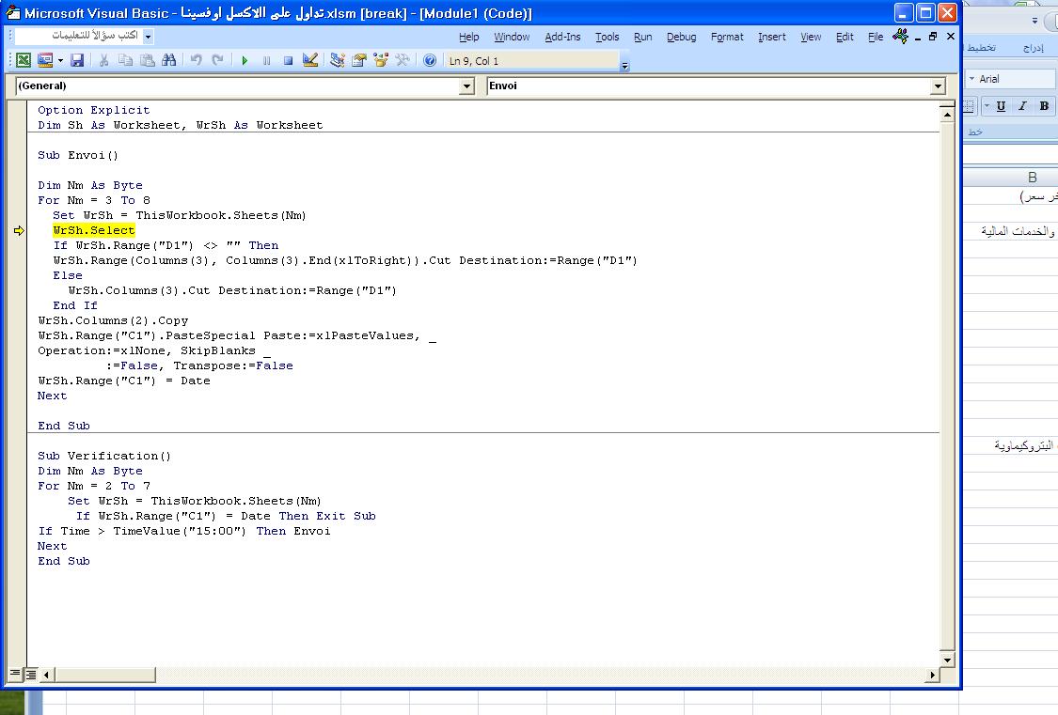
Task: Open the Help menu
Action: tap(469, 37)
